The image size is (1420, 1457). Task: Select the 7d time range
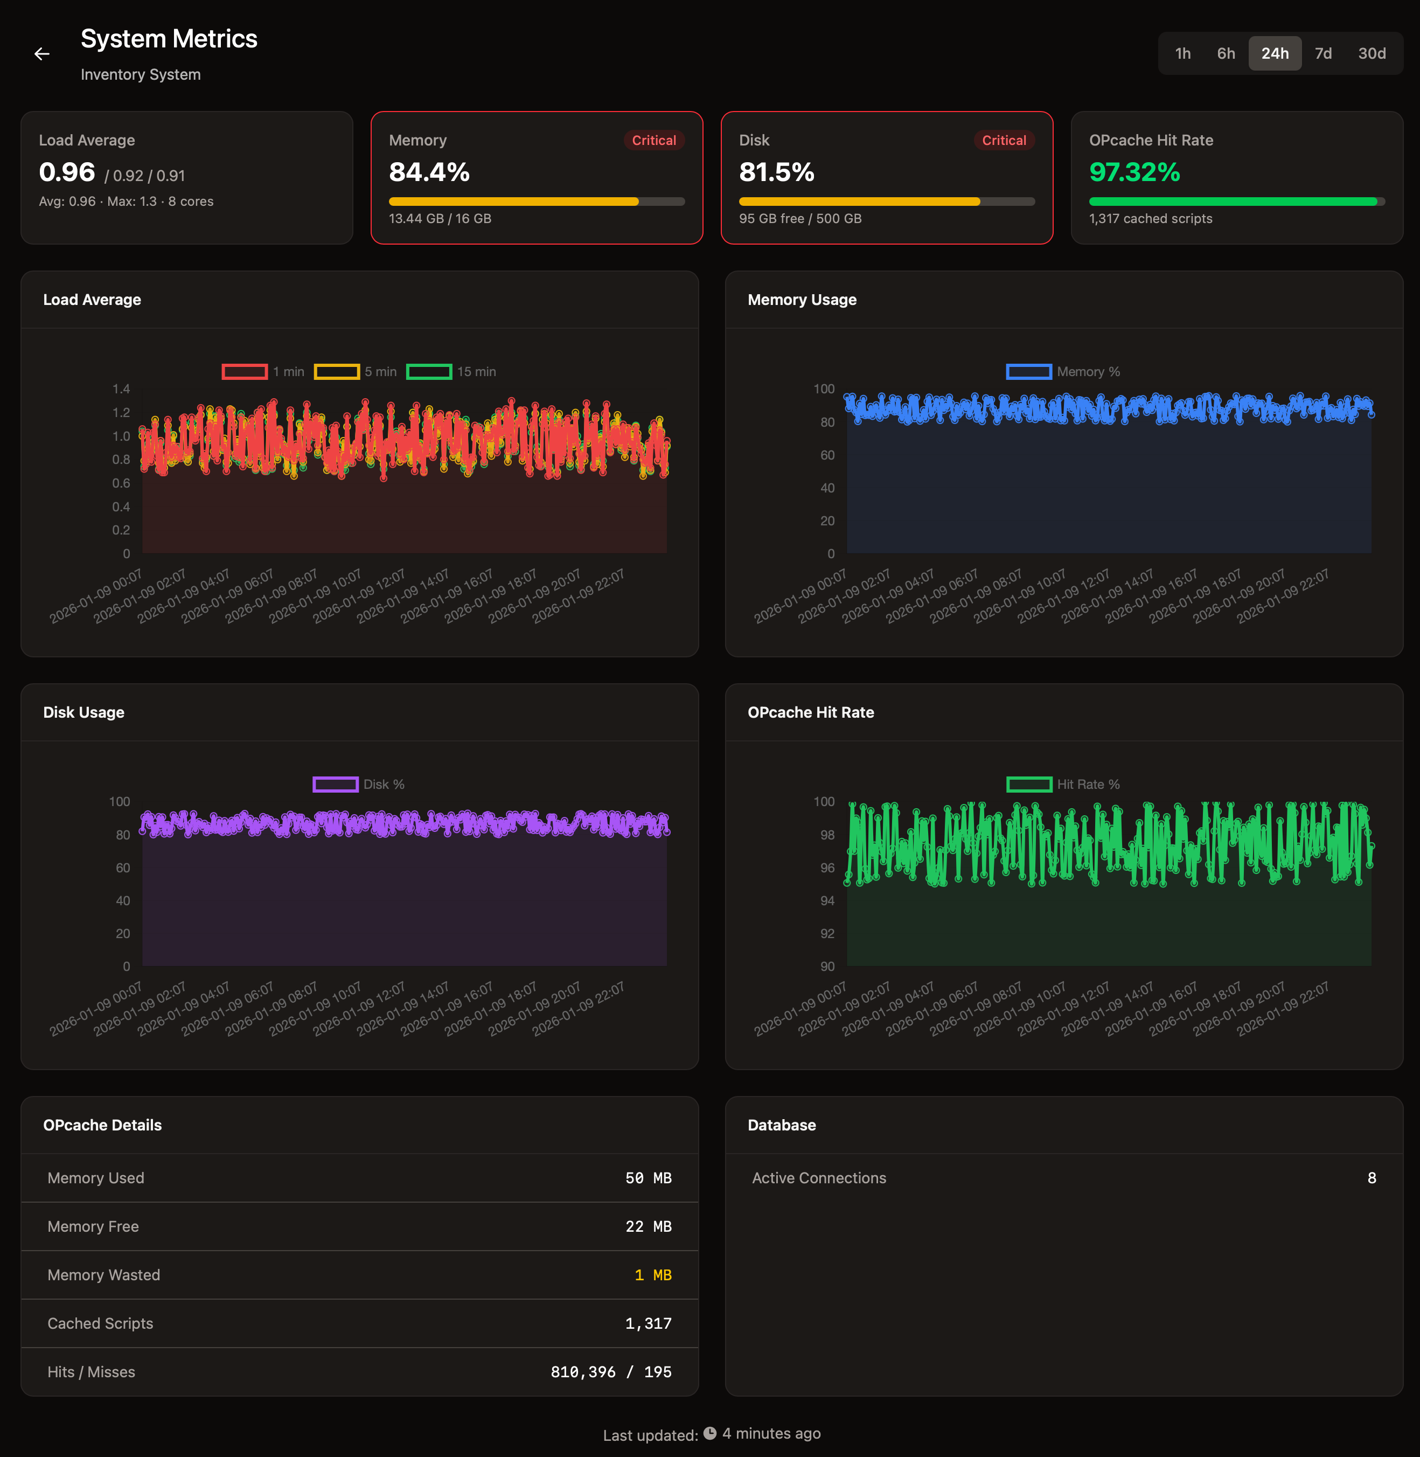pyautogui.click(x=1324, y=53)
